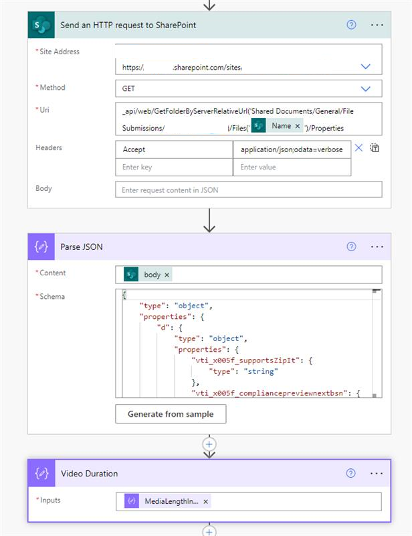This screenshot has height=536, width=412.
Task: Click the Send an HTTP request to SharePoint title
Action: [x=128, y=25]
